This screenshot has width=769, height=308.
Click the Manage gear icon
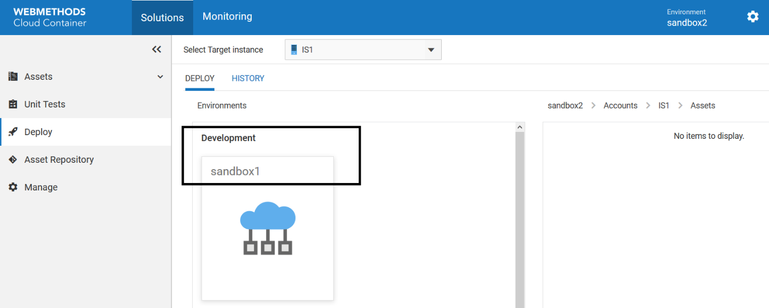pos(13,187)
